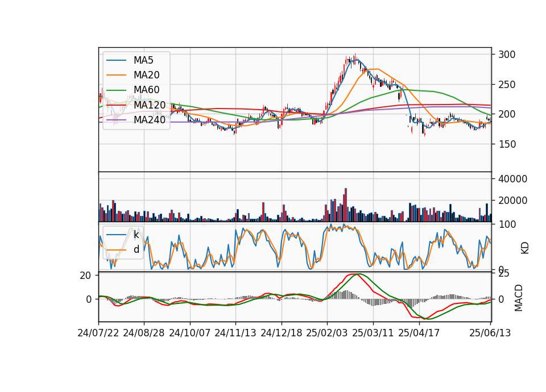Click the red MA120 legend line sample
The height and width of the screenshot is (392, 546).
pyautogui.click(x=116, y=105)
